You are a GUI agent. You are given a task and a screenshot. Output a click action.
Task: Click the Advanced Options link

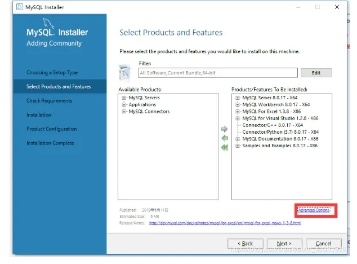(314, 210)
